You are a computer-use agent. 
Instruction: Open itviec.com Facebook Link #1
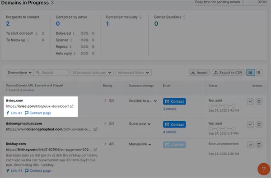click(14, 113)
